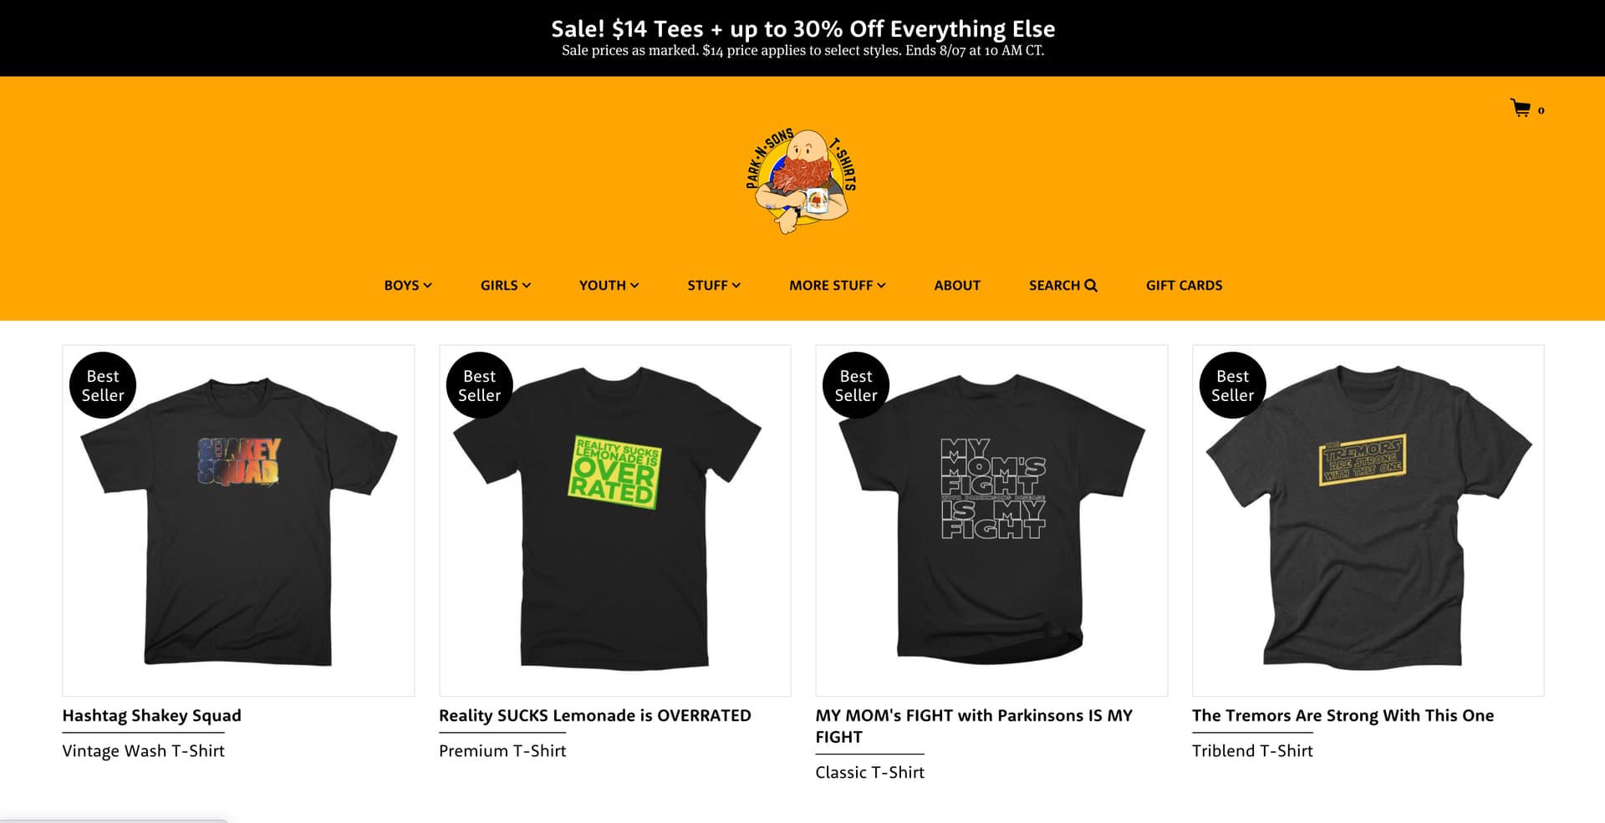The width and height of the screenshot is (1605, 823).
Task: Click the sale announcement banner
Action: (802, 38)
